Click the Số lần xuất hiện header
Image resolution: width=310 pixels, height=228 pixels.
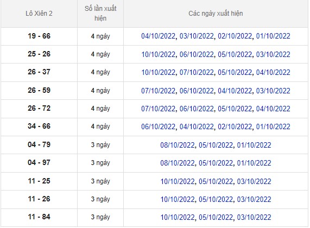point(100,14)
